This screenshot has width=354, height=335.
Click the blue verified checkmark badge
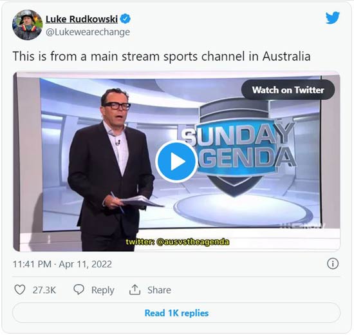[126, 19]
